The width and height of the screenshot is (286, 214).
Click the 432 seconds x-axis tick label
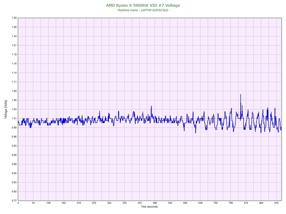[140, 203]
